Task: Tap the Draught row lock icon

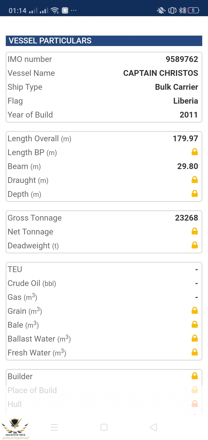Action: [x=195, y=180]
